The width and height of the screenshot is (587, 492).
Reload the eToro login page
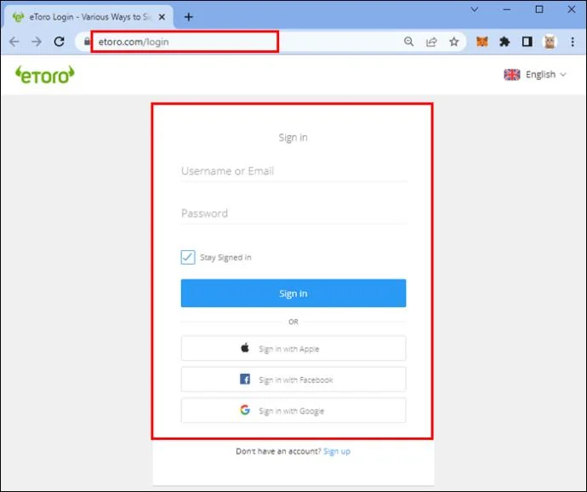point(60,42)
